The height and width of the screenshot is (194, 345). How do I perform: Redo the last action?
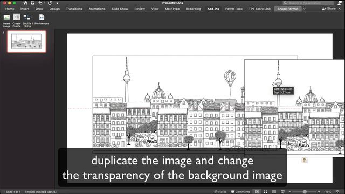(x=50, y=3)
